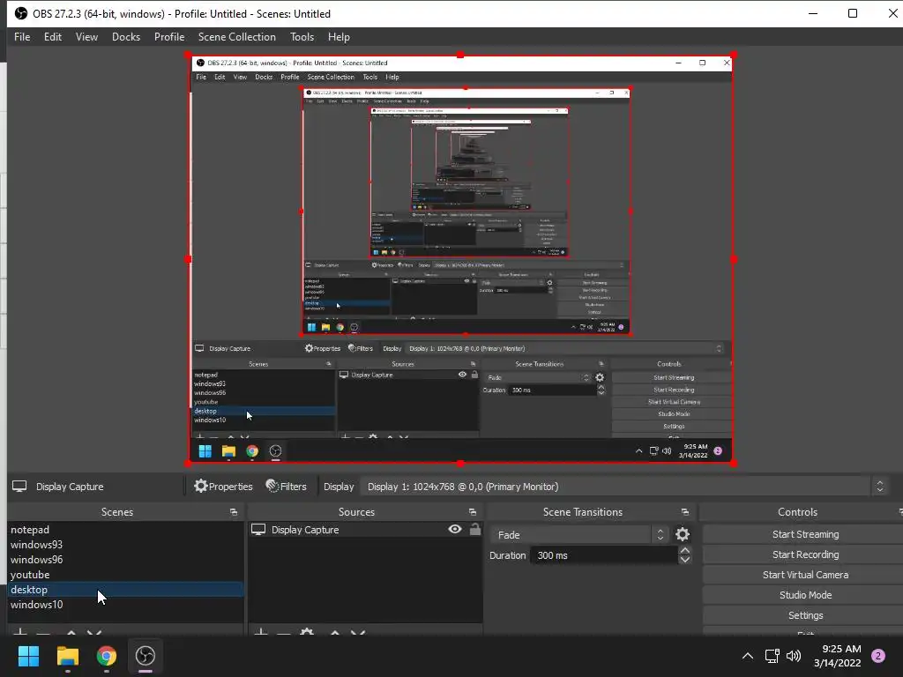903x677 pixels.
Task: Click the OBS Studio taskbar icon
Action: [x=146, y=656]
